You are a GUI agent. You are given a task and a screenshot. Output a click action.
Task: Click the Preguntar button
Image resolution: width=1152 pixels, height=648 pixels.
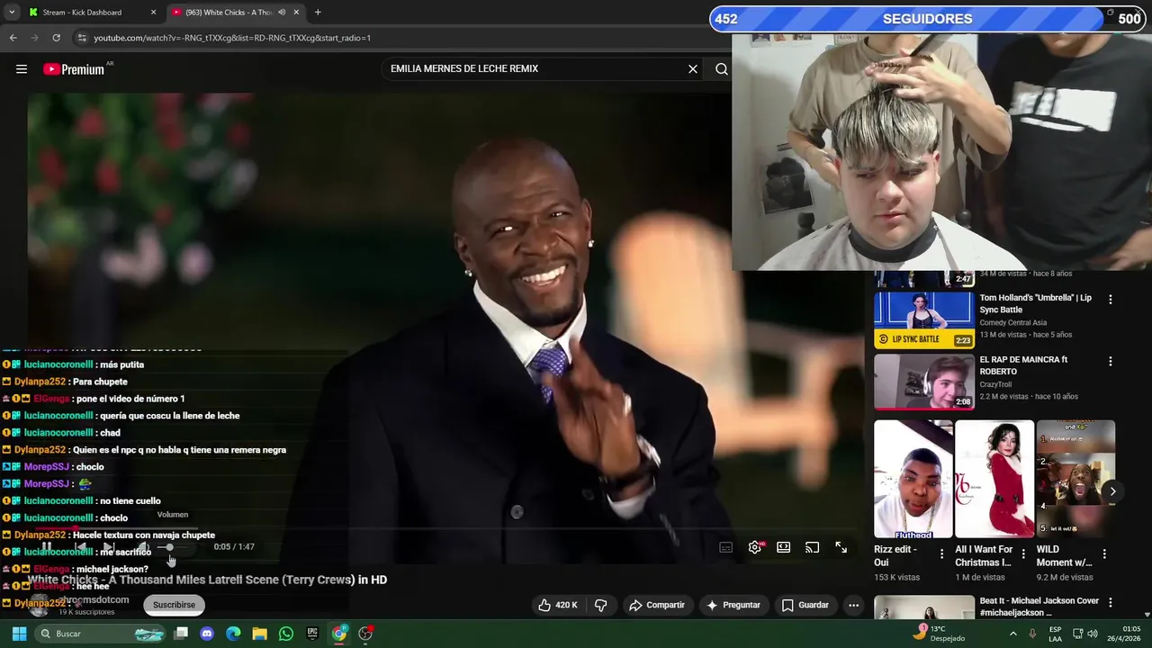point(733,605)
